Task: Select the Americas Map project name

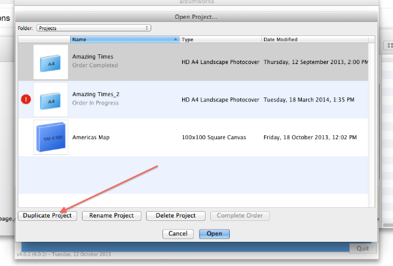Action: point(90,137)
